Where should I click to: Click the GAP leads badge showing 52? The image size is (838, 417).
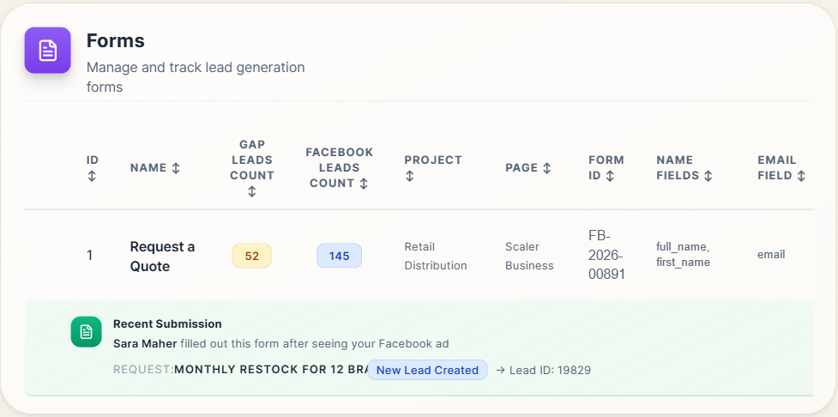(251, 256)
